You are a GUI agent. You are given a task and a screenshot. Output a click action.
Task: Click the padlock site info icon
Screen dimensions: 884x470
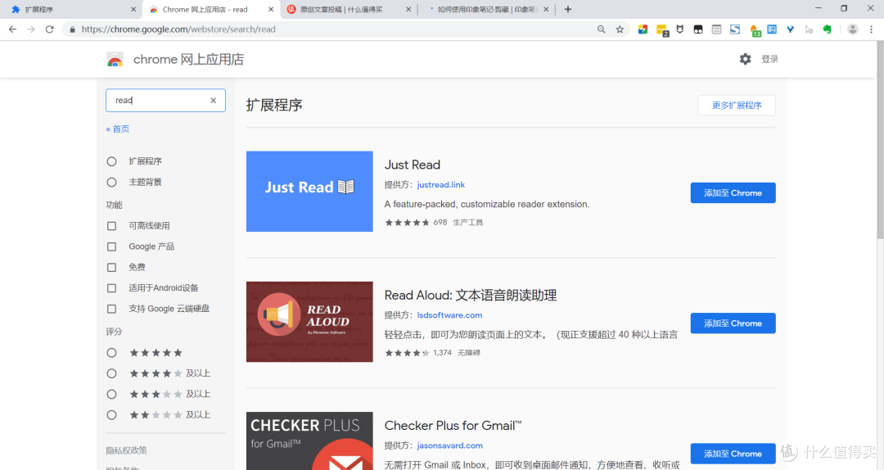72,29
